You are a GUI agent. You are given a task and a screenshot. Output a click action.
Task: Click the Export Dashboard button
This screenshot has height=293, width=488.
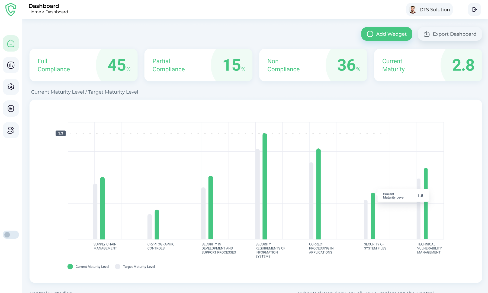point(450,34)
